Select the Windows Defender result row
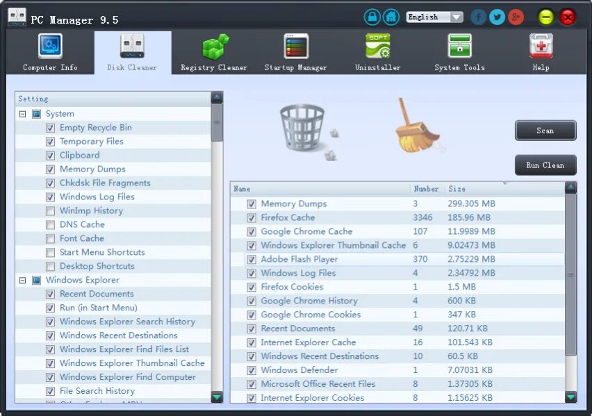This screenshot has height=416, width=592. coord(397,370)
